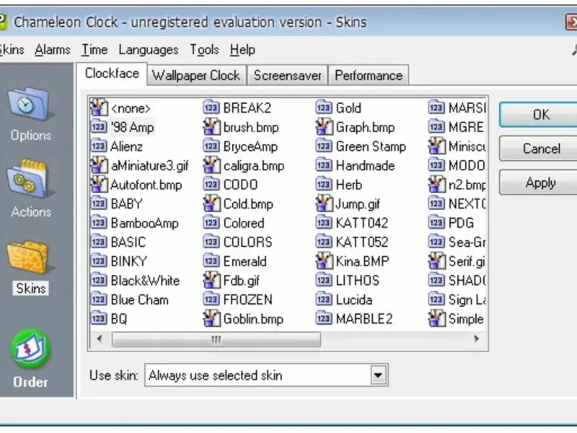The height and width of the screenshot is (433, 577).
Task: Switch to the Wallpaper Clock tab
Action: [196, 76]
